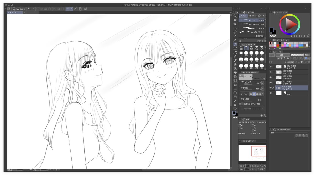
Task: Open the blending mode 通常 dropdown
Action: coord(282,55)
